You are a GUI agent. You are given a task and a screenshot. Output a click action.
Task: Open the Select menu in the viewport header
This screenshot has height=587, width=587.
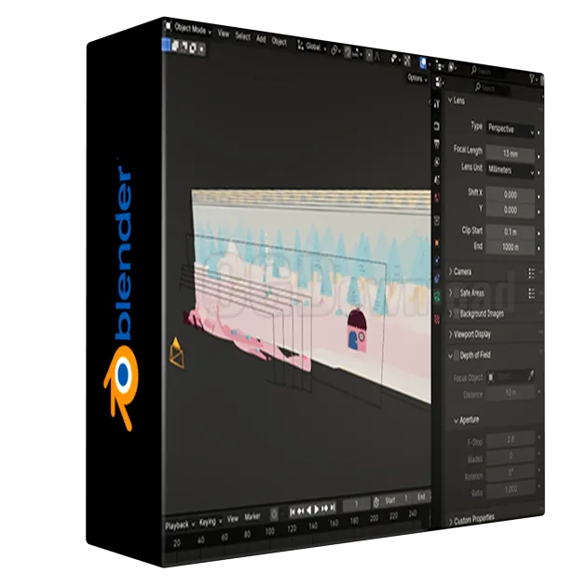click(242, 36)
